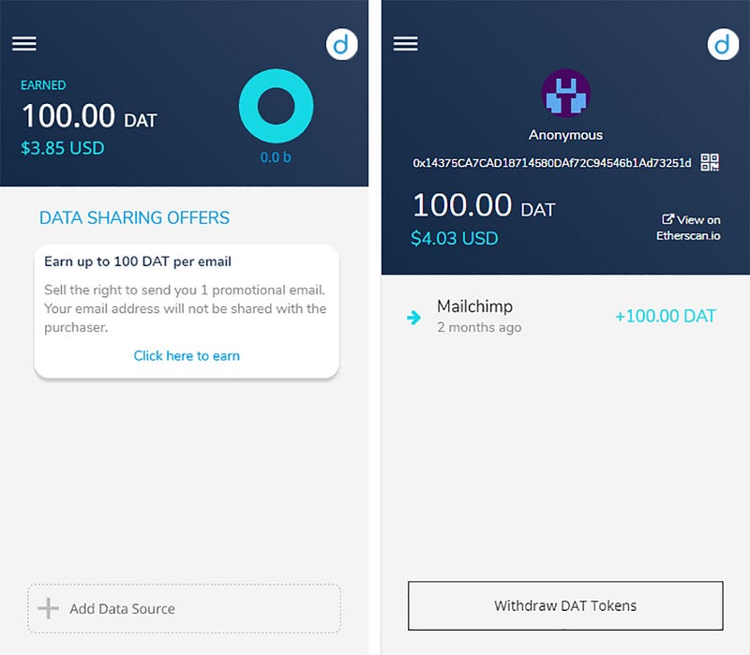The height and width of the screenshot is (655, 750).
Task: Open hamburger menu on the wallet screen
Action: 406,43
